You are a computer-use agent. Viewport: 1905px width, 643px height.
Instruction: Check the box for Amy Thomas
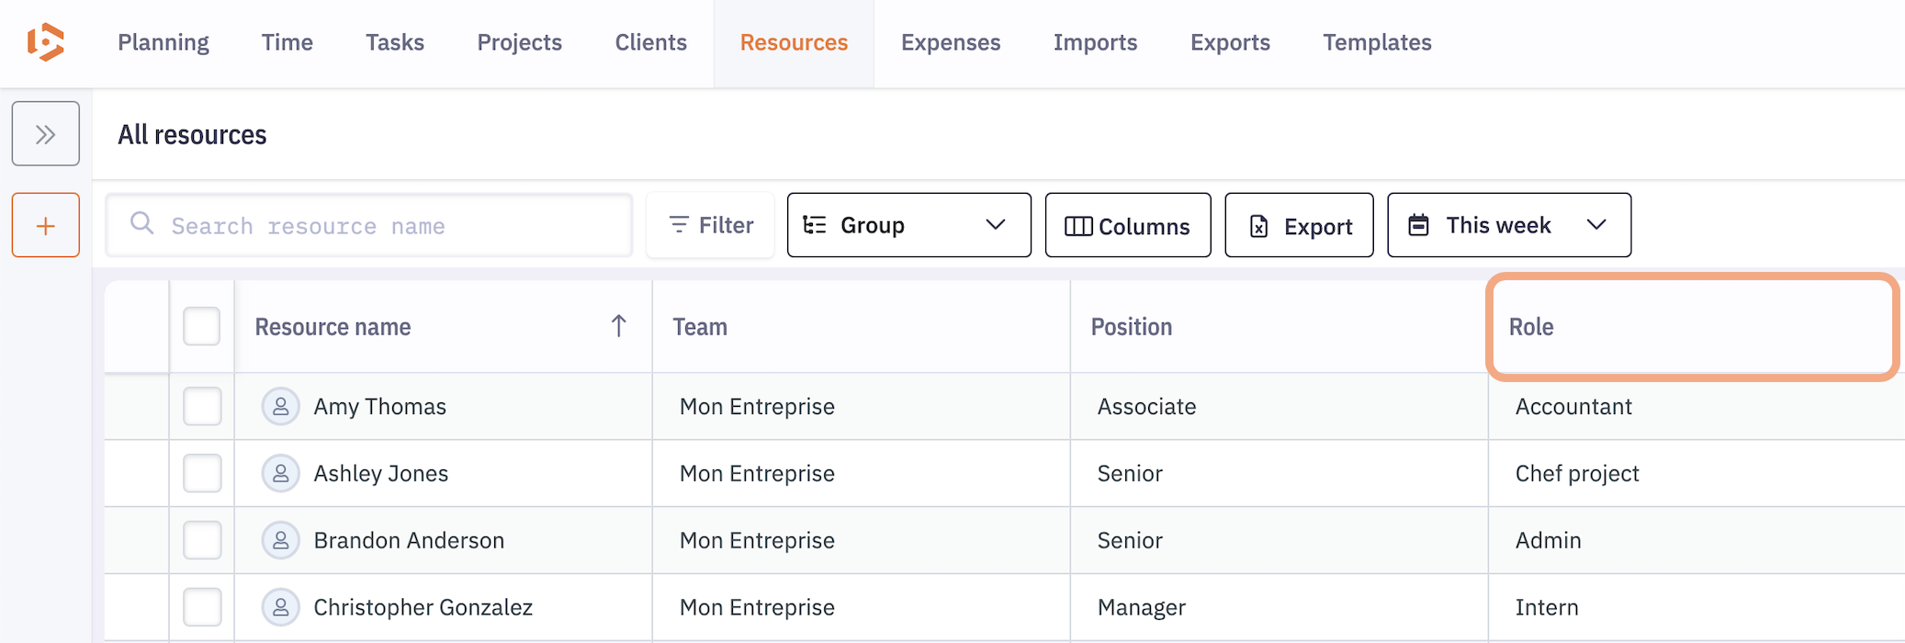coord(202,406)
